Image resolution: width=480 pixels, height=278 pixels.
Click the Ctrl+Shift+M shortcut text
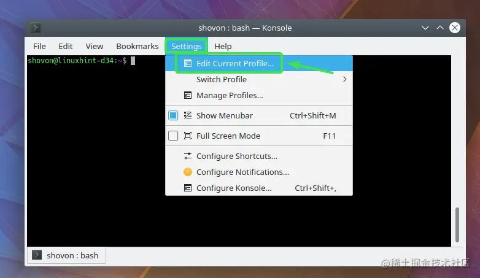click(313, 115)
